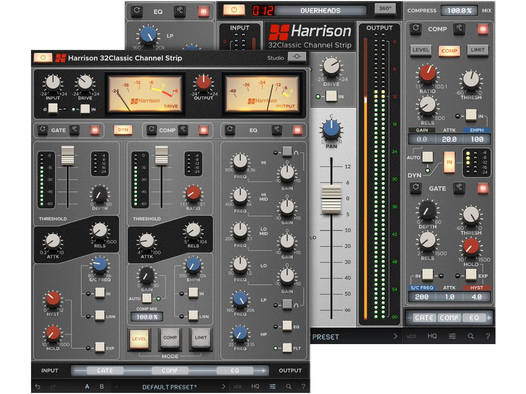The image size is (526, 394).
Task: Go to next preset in front window footer
Action: coord(224,387)
